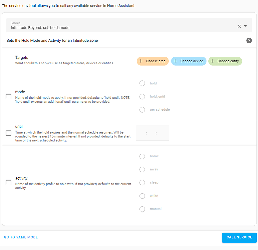Switch to YAML mode
The width and height of the screenshot is (258, 250).
point(21,237)
